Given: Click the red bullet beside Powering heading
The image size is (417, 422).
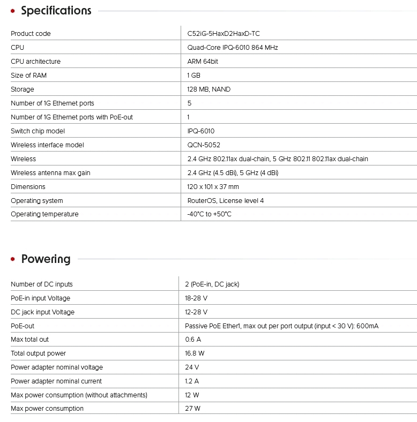Looking at the screenshot, I should tap(13, 260).
